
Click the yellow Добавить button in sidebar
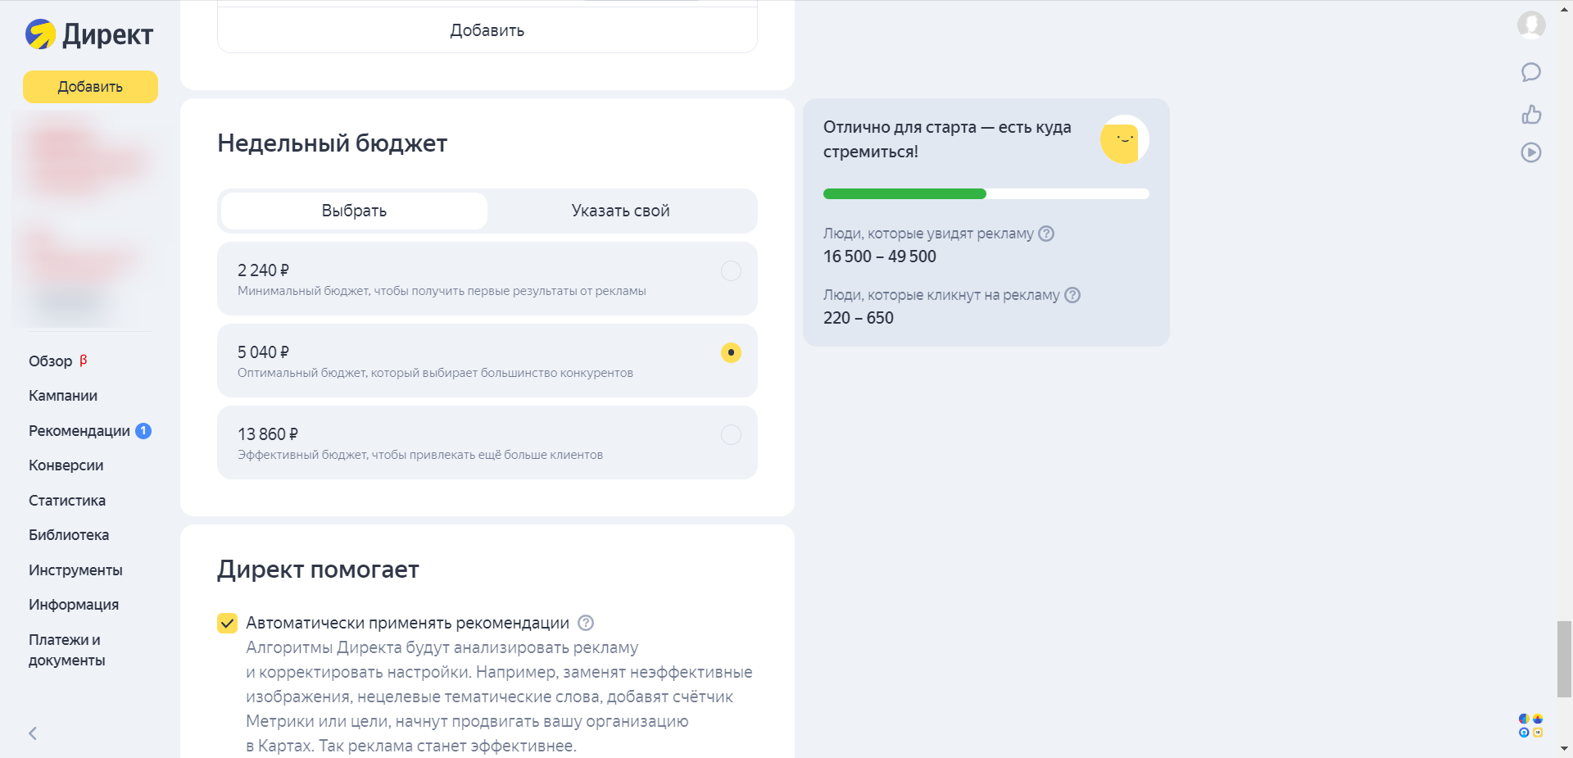[90, 87]
